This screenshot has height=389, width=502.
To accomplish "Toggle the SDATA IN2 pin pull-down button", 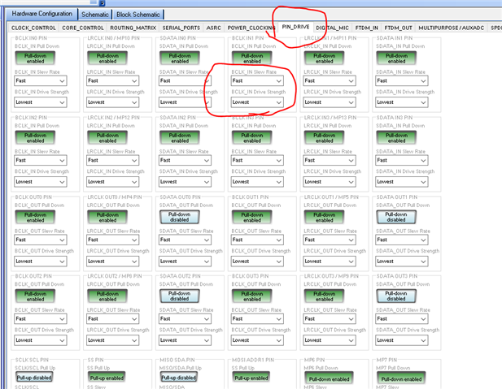I will click(180, 138).
